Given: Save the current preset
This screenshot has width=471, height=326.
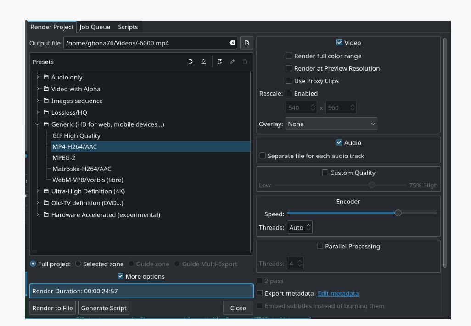Looking at the screenshot, I should pos(220,62).
